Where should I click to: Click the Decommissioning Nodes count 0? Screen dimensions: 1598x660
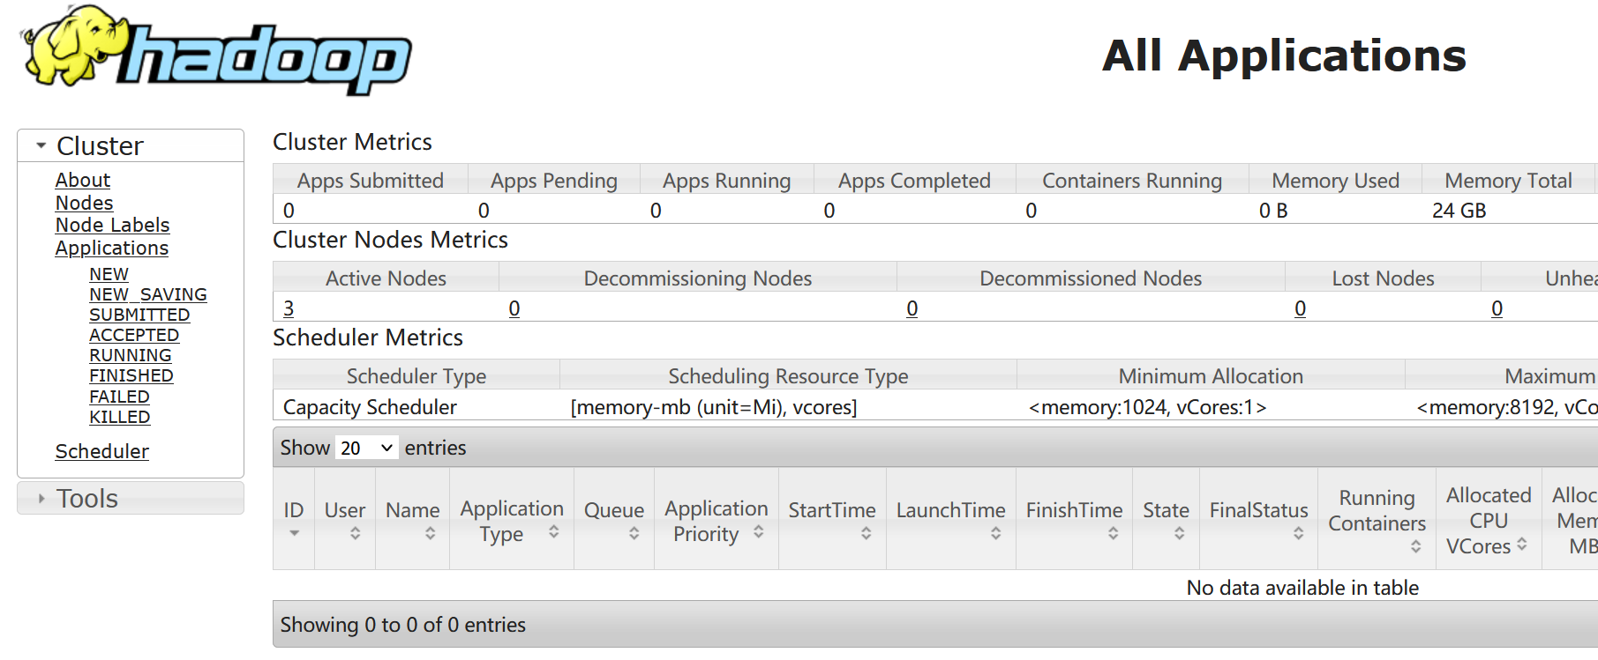tap(514, 308)
